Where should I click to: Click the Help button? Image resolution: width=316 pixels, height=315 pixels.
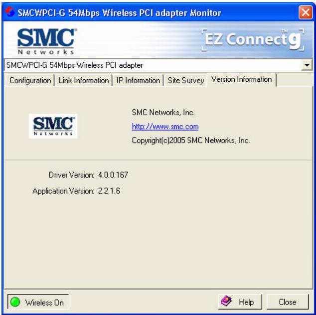[x=240, y=302]
